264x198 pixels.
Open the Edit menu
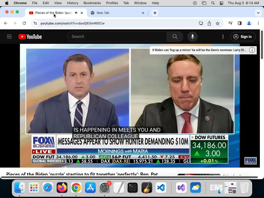pyautogui.click(x=46, y=3)
